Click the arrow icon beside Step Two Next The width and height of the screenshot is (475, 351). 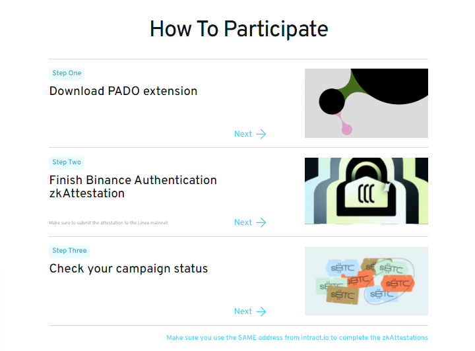point(261,222)
